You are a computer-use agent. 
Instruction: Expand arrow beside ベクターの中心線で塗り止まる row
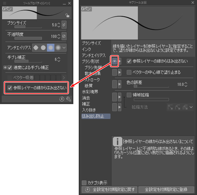pyautogui.click(x=120, y=72)
